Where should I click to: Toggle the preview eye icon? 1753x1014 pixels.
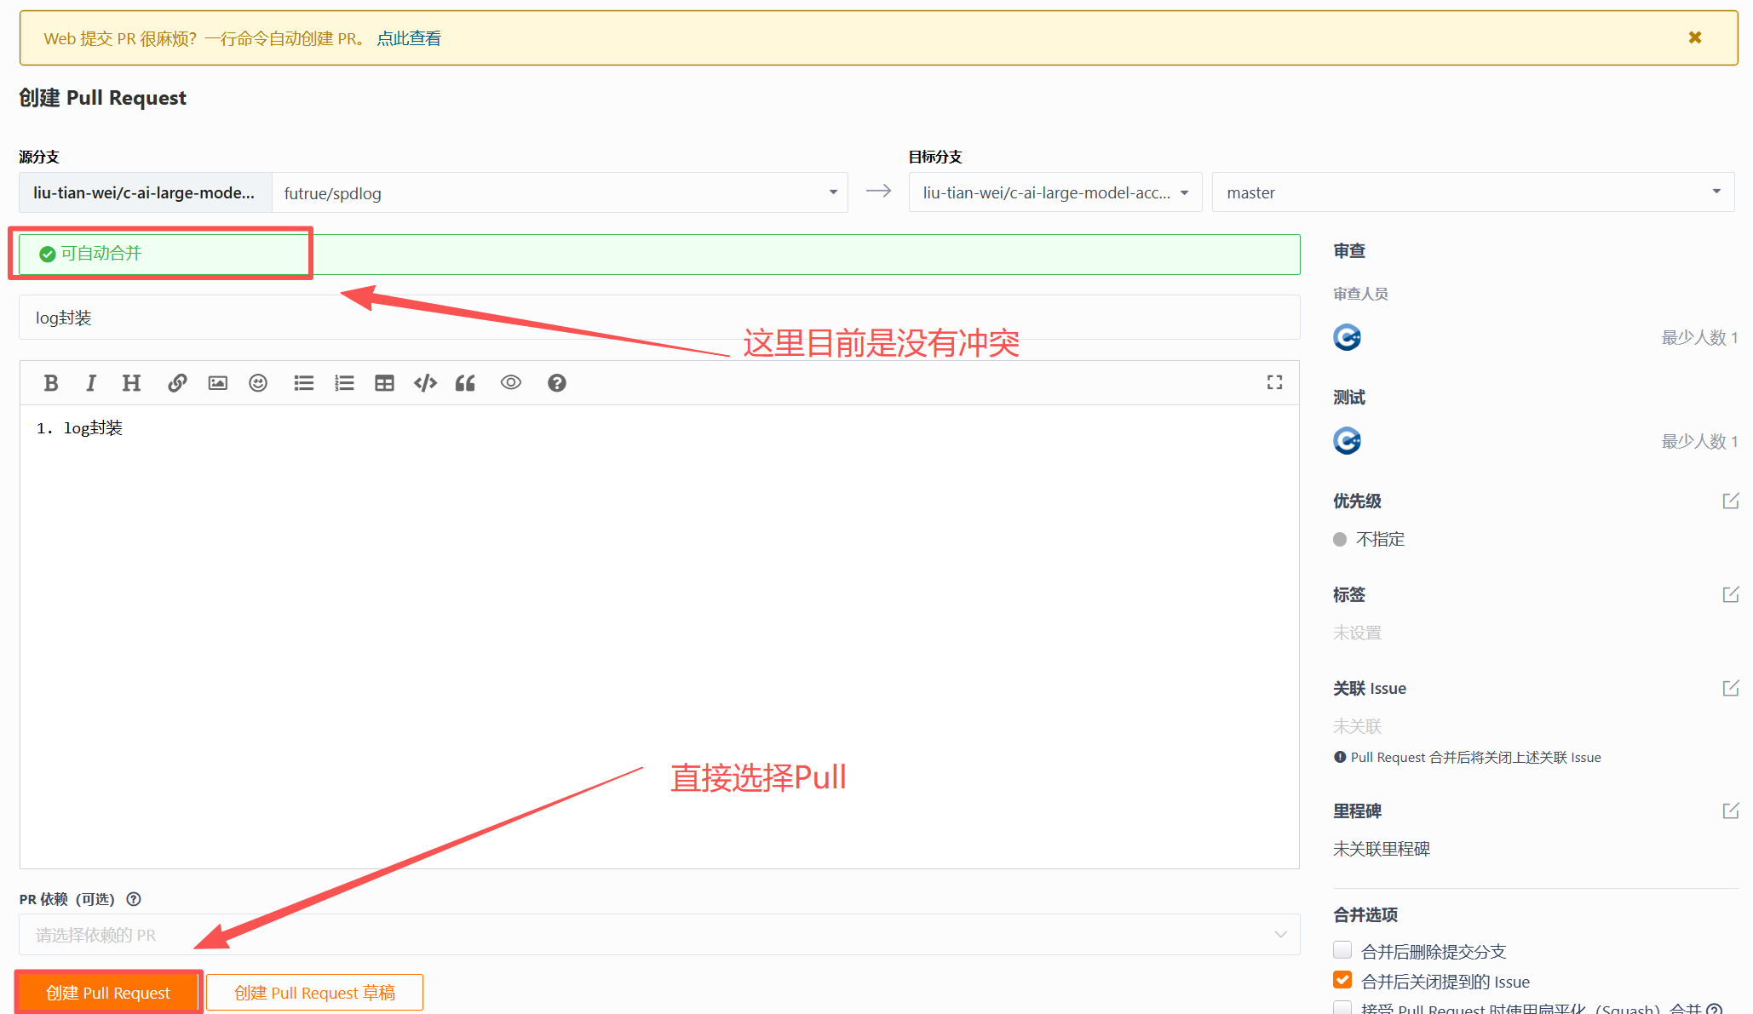(510, 382)
